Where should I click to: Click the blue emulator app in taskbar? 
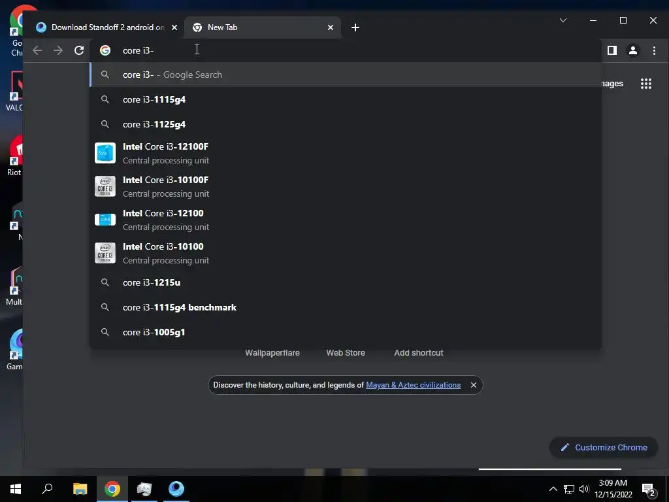(x=176, y=489)
